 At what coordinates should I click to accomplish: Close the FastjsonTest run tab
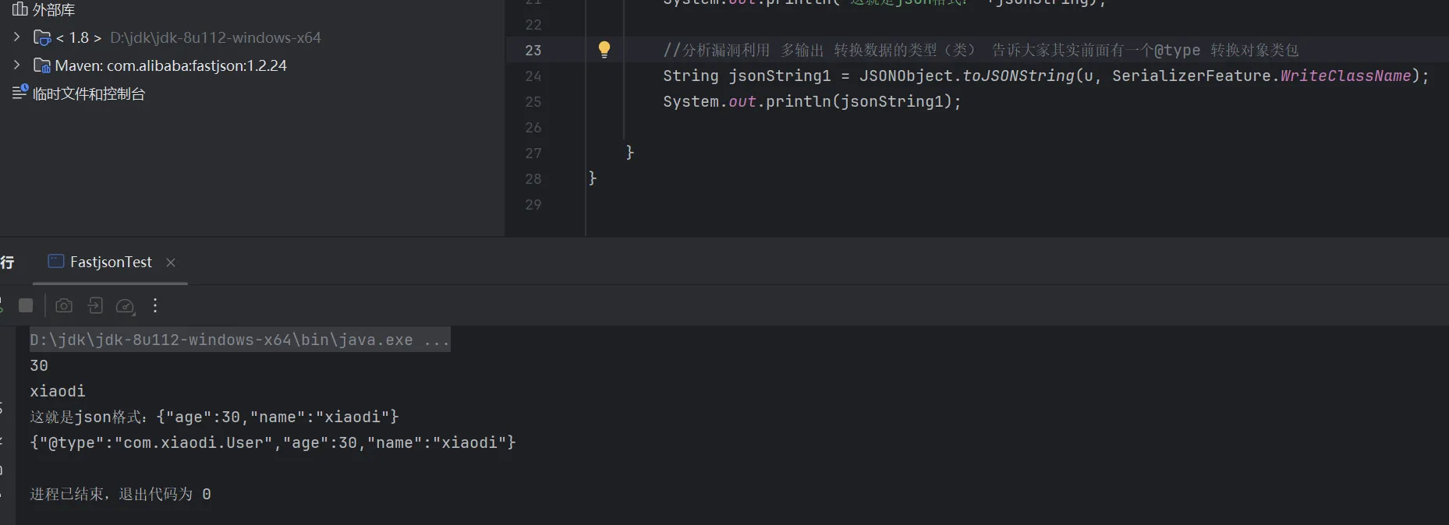click(171, 262)
